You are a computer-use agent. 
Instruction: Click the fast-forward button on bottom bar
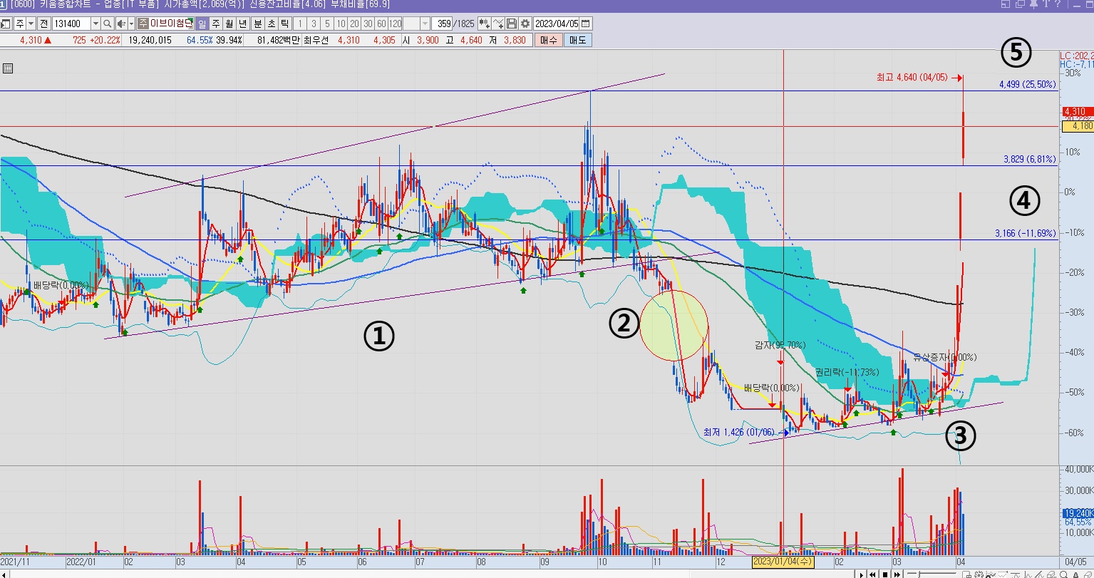897,574
